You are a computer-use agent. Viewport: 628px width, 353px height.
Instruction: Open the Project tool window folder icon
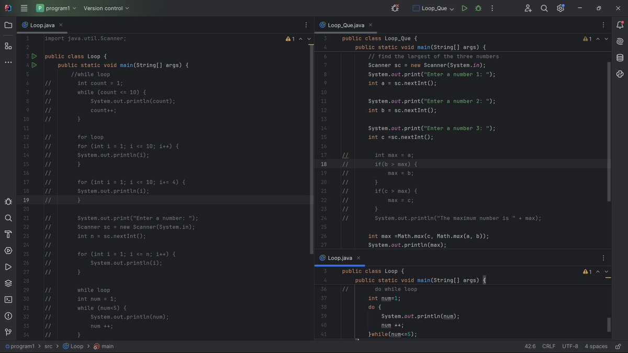coord(8,25)
